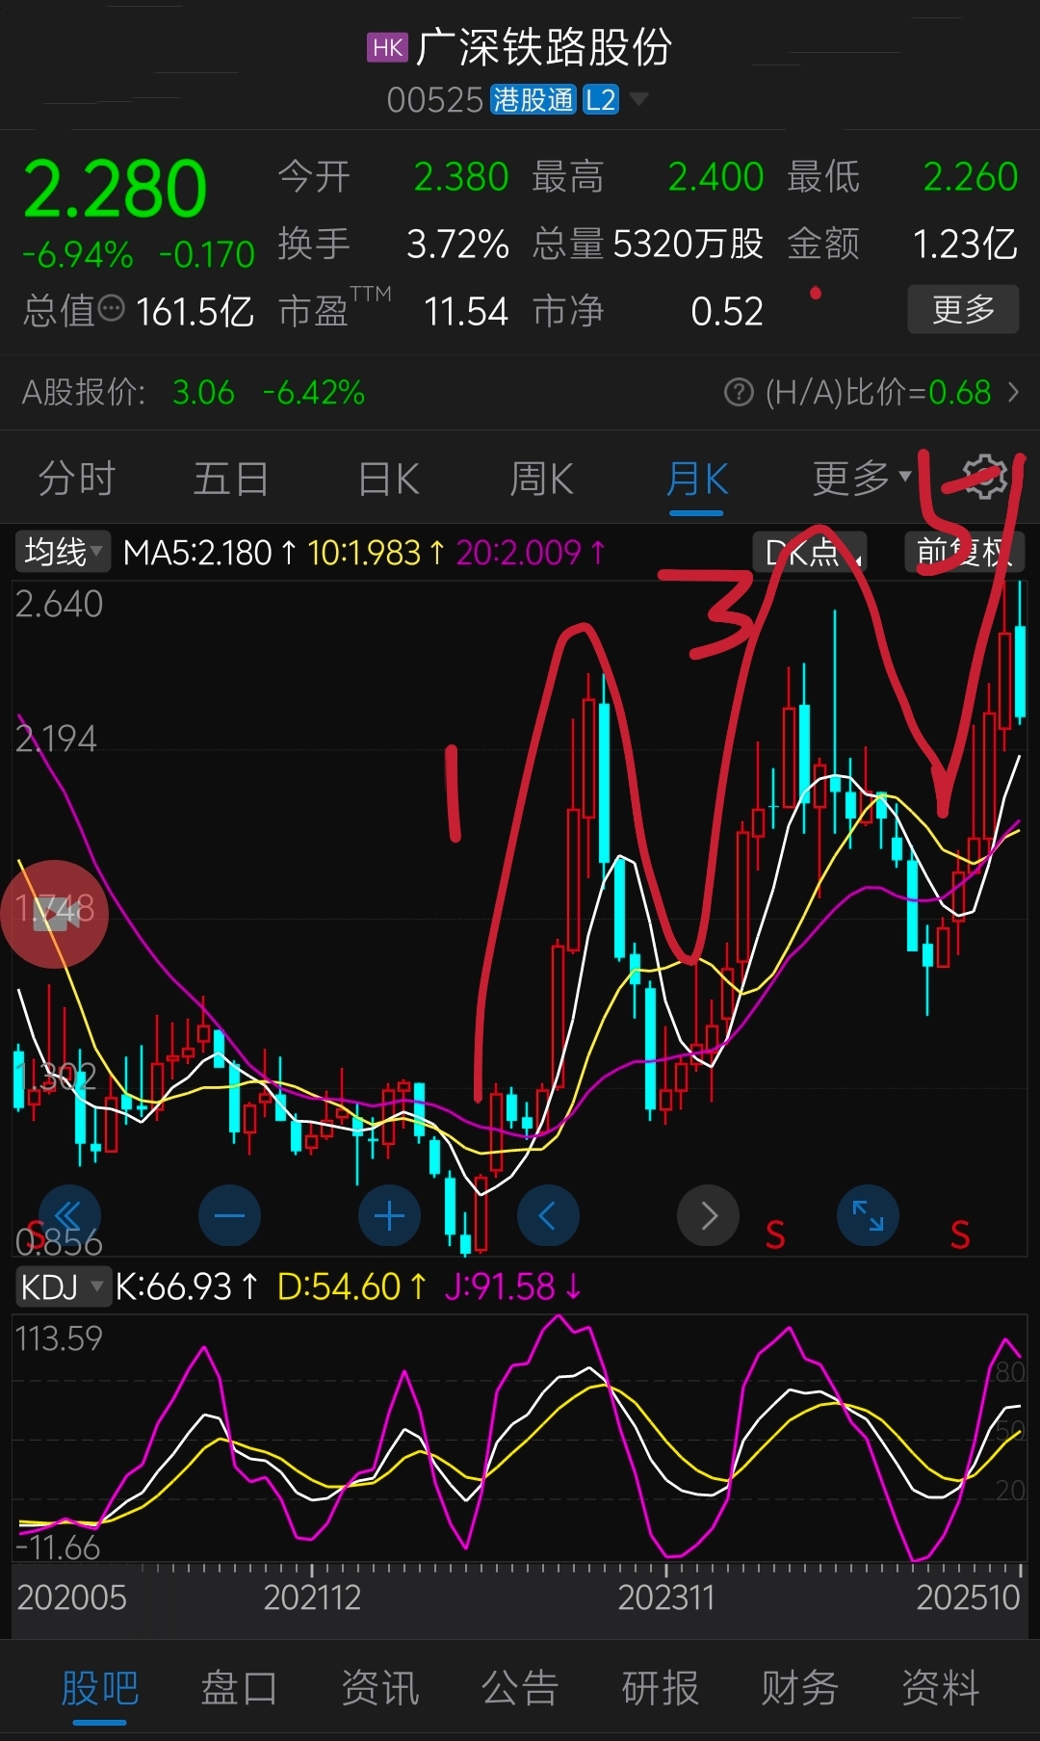The image size is (1040, 1741).
Task: Tap the 港股通 badge
Action: [533, 100]
